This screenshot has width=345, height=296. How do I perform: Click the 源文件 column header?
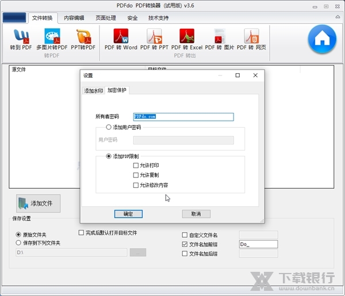19,70
